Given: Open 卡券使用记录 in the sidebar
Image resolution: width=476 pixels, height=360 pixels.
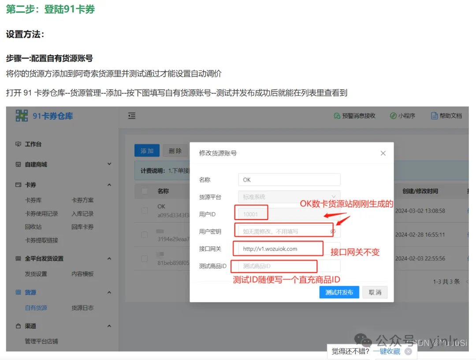Looking at the screenshot, I should [x=41, y=213].
